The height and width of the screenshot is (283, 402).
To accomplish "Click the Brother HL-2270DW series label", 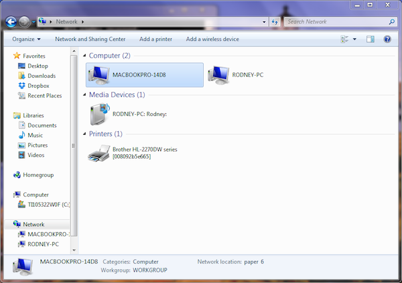I will pos(145,153).
